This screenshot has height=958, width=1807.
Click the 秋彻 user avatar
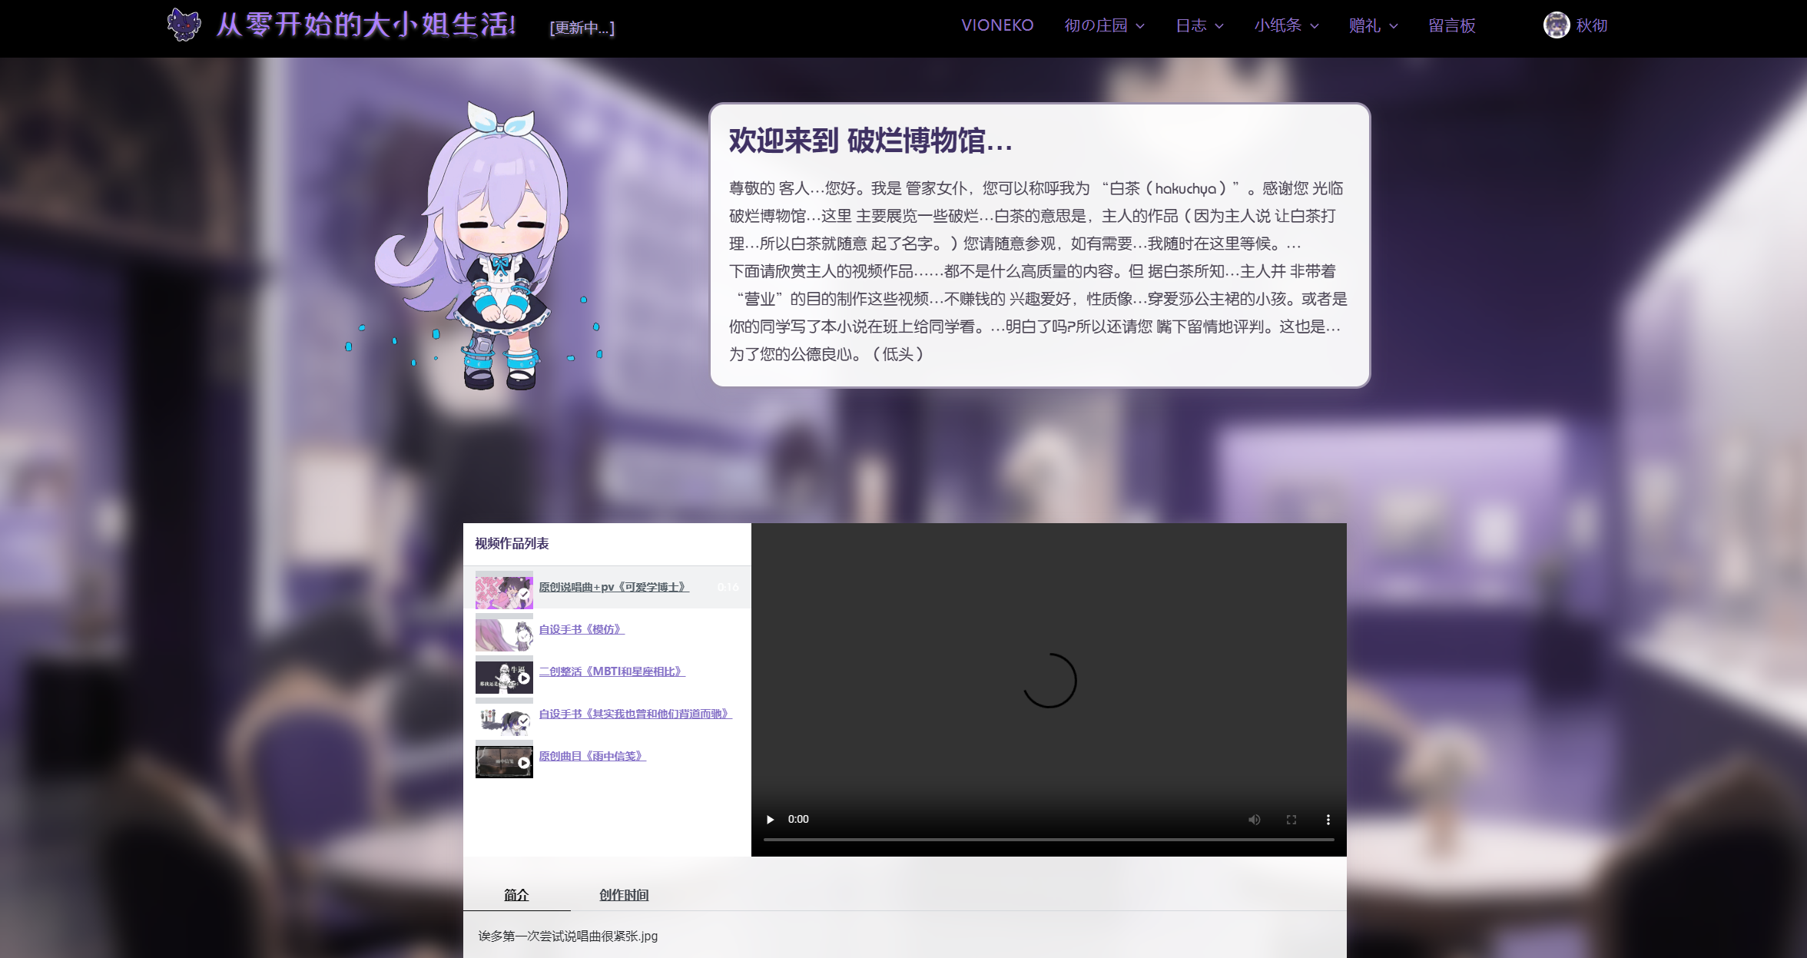point(1556,25)
